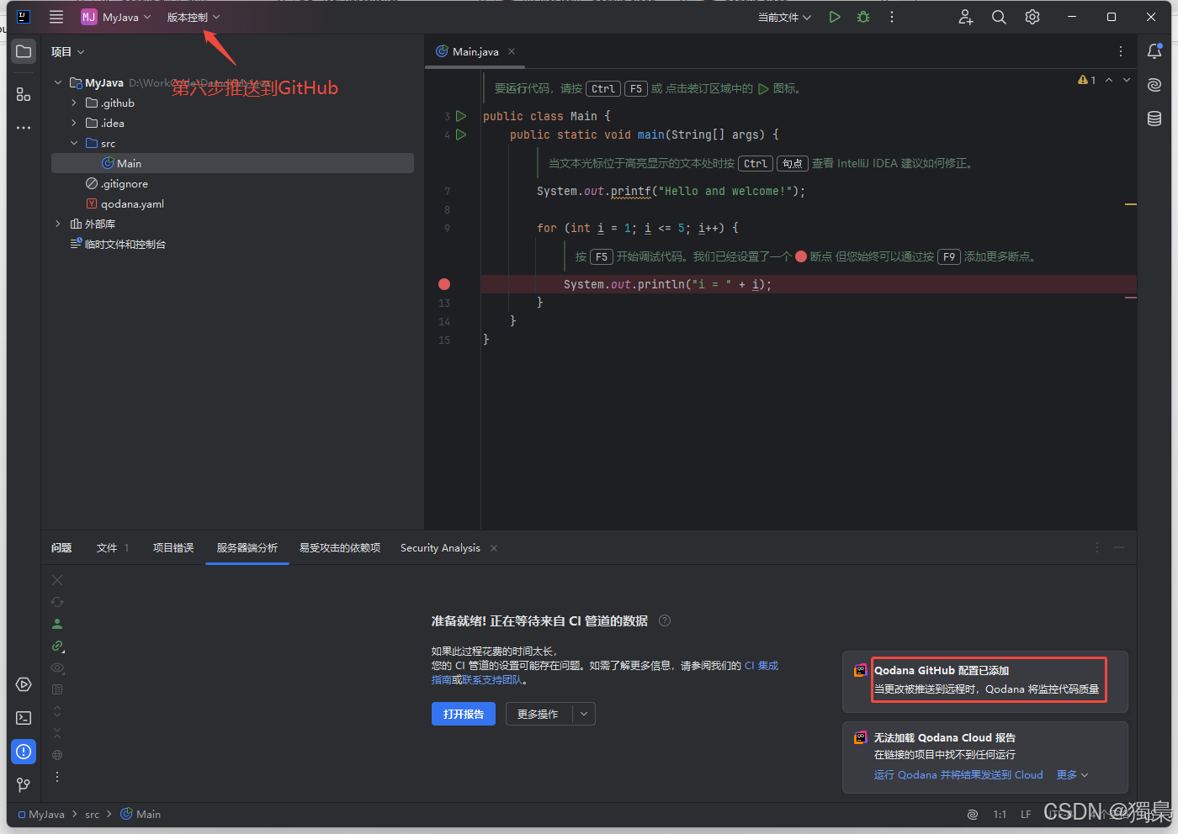1178x834 pixels.
Task: Toggle the breakpoint on the println line
Action: click(x=443, y=283)
